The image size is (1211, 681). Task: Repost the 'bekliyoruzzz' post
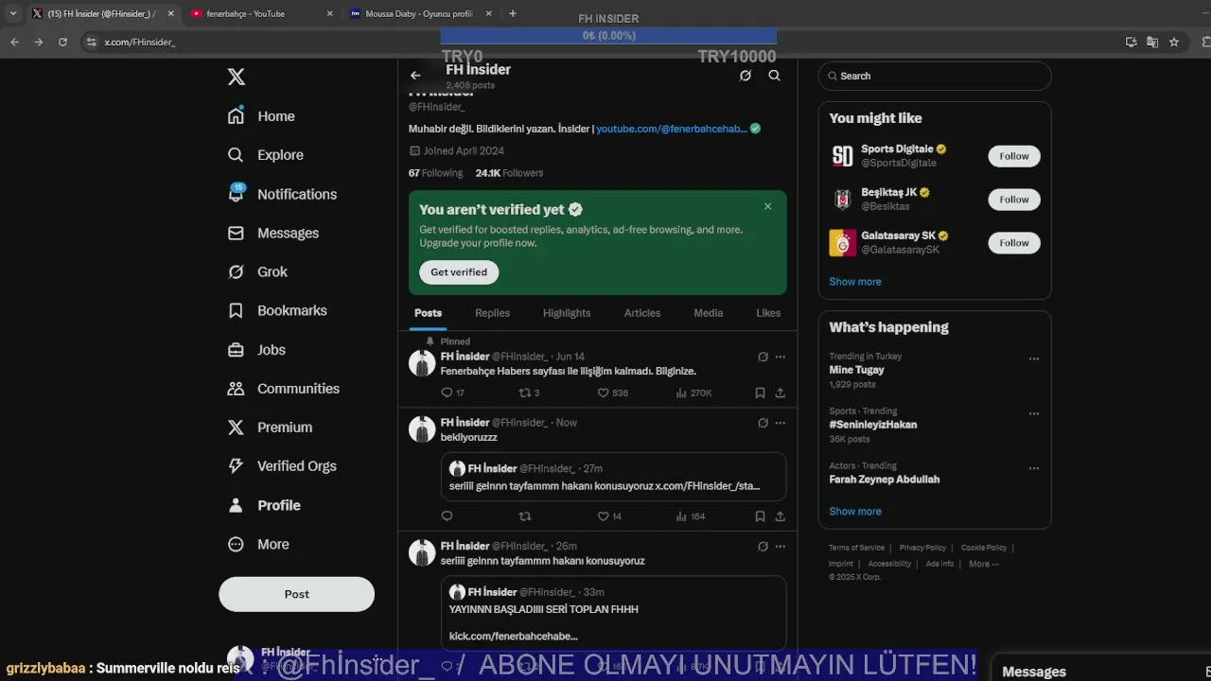(525, 516)
